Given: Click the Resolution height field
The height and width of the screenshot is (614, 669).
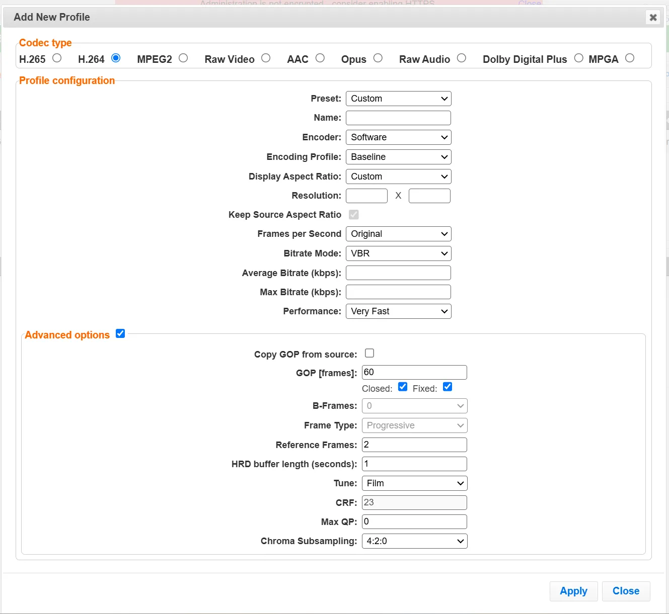Looking at the screenshot, I should click(429, 196).
